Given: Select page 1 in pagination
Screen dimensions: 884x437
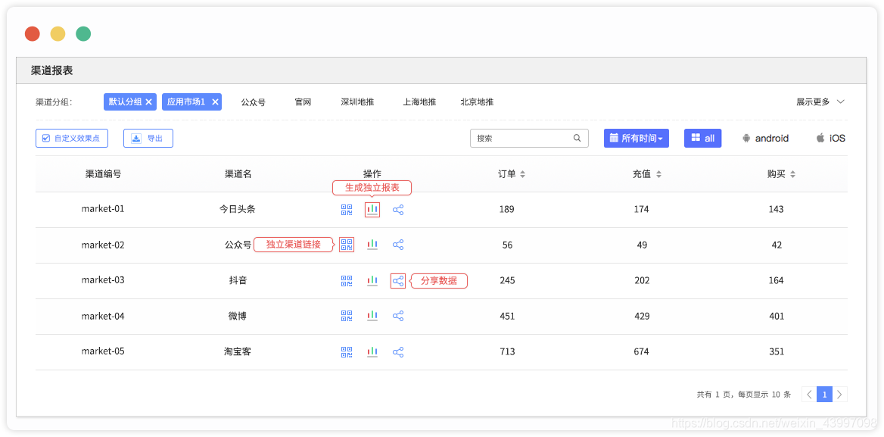Looking at the screenshot, I should click(824, 394).
